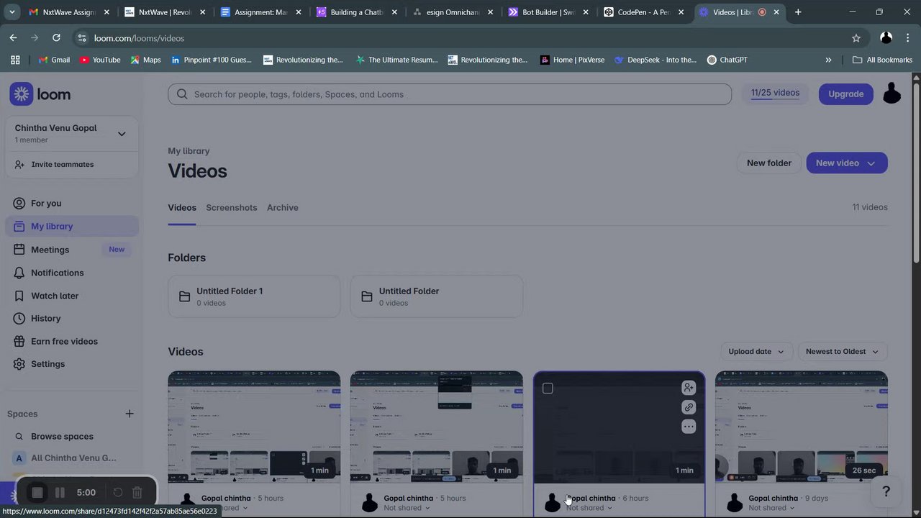Click Earn free videos
The image size is (921, 518).
(x=72, y=341)
